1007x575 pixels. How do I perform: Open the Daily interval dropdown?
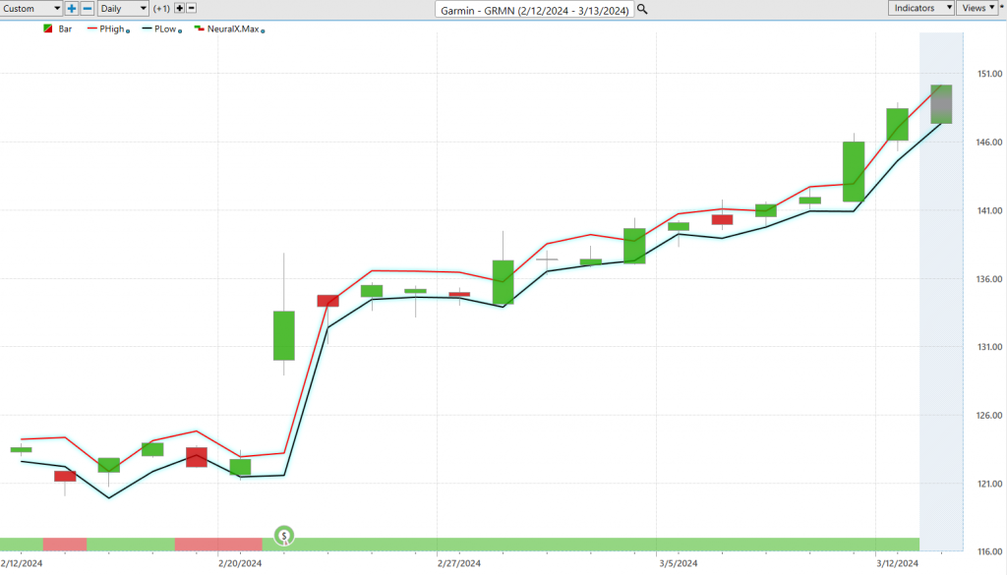click(123, 8)
